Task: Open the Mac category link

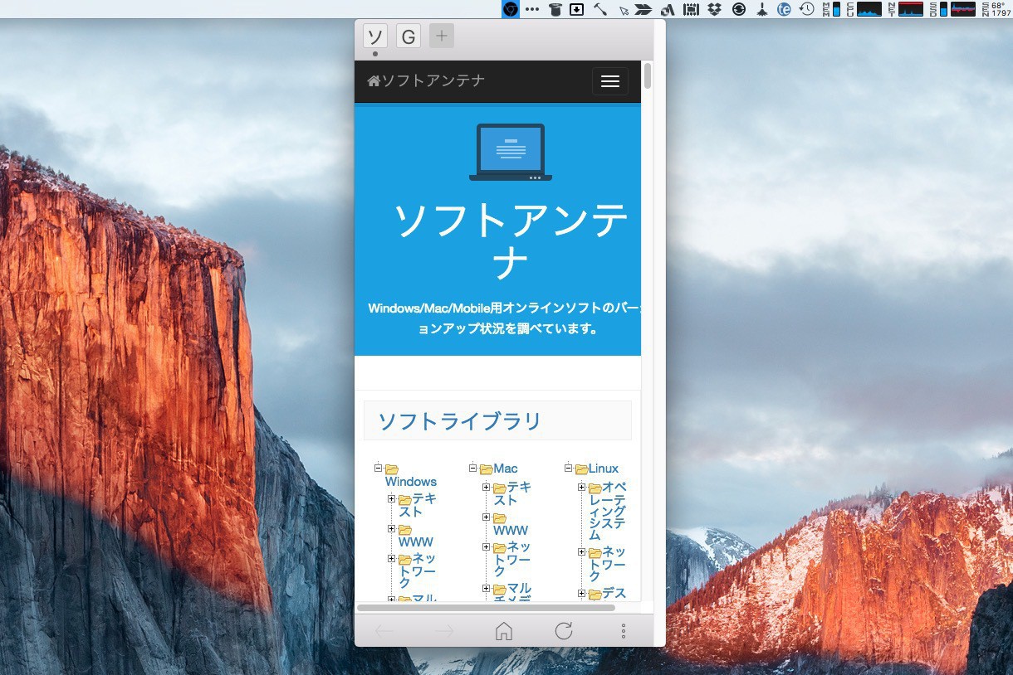Action: [x=506, y=469]
